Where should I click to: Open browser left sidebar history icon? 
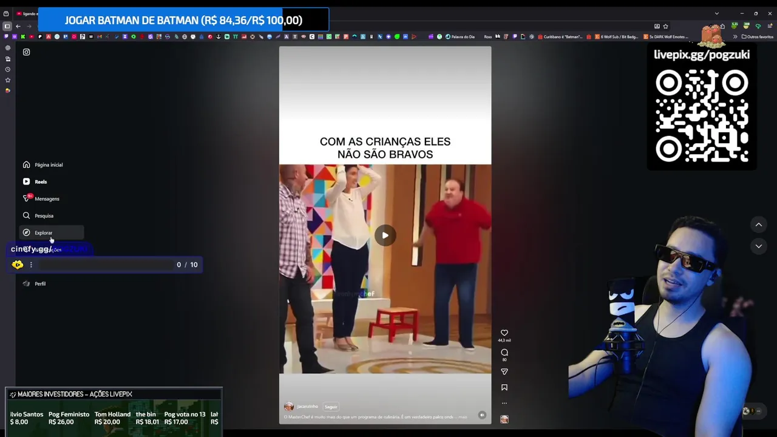[x=7, y=69]
